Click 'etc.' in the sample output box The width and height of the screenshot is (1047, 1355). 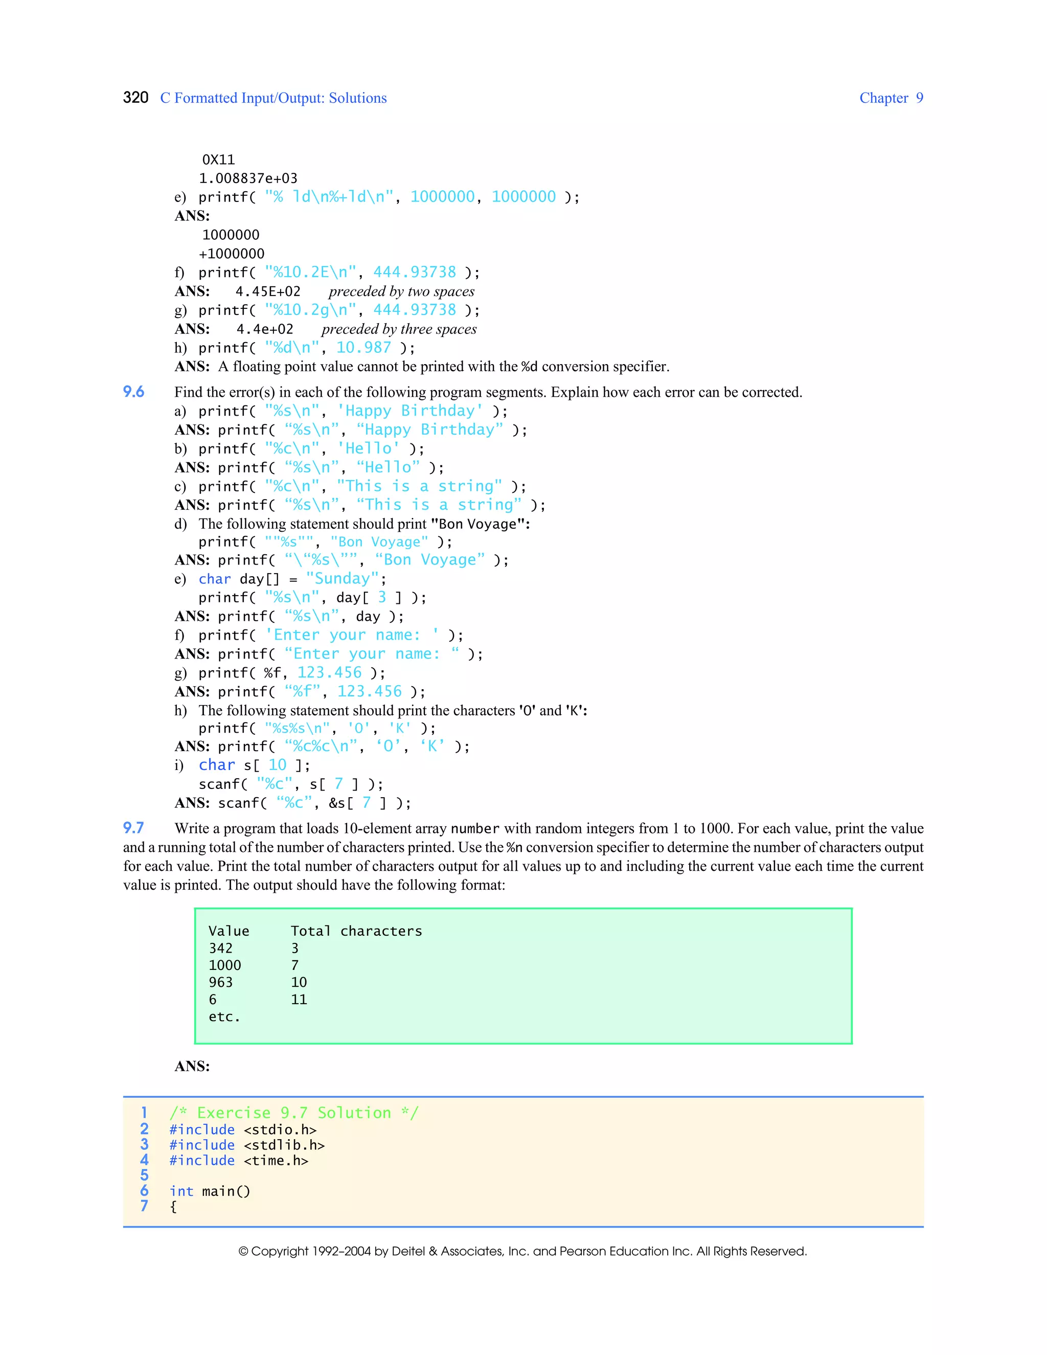[224, 1017]
